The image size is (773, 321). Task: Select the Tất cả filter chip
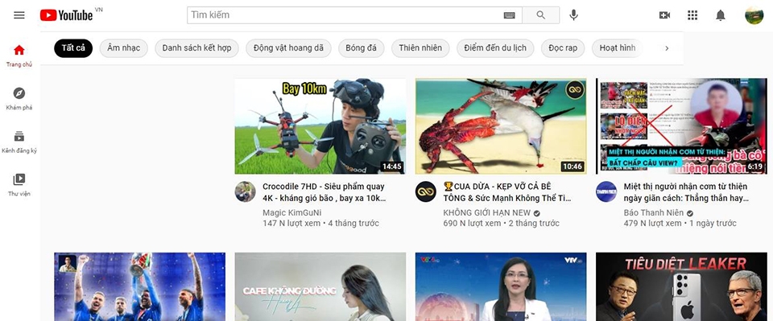[73, 48]
